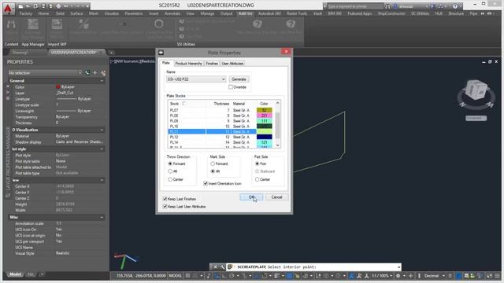Click Select Objects icon in Properties panel
Image resolution: width=504 pixels, height=283 pixels.
coord(95,73)
